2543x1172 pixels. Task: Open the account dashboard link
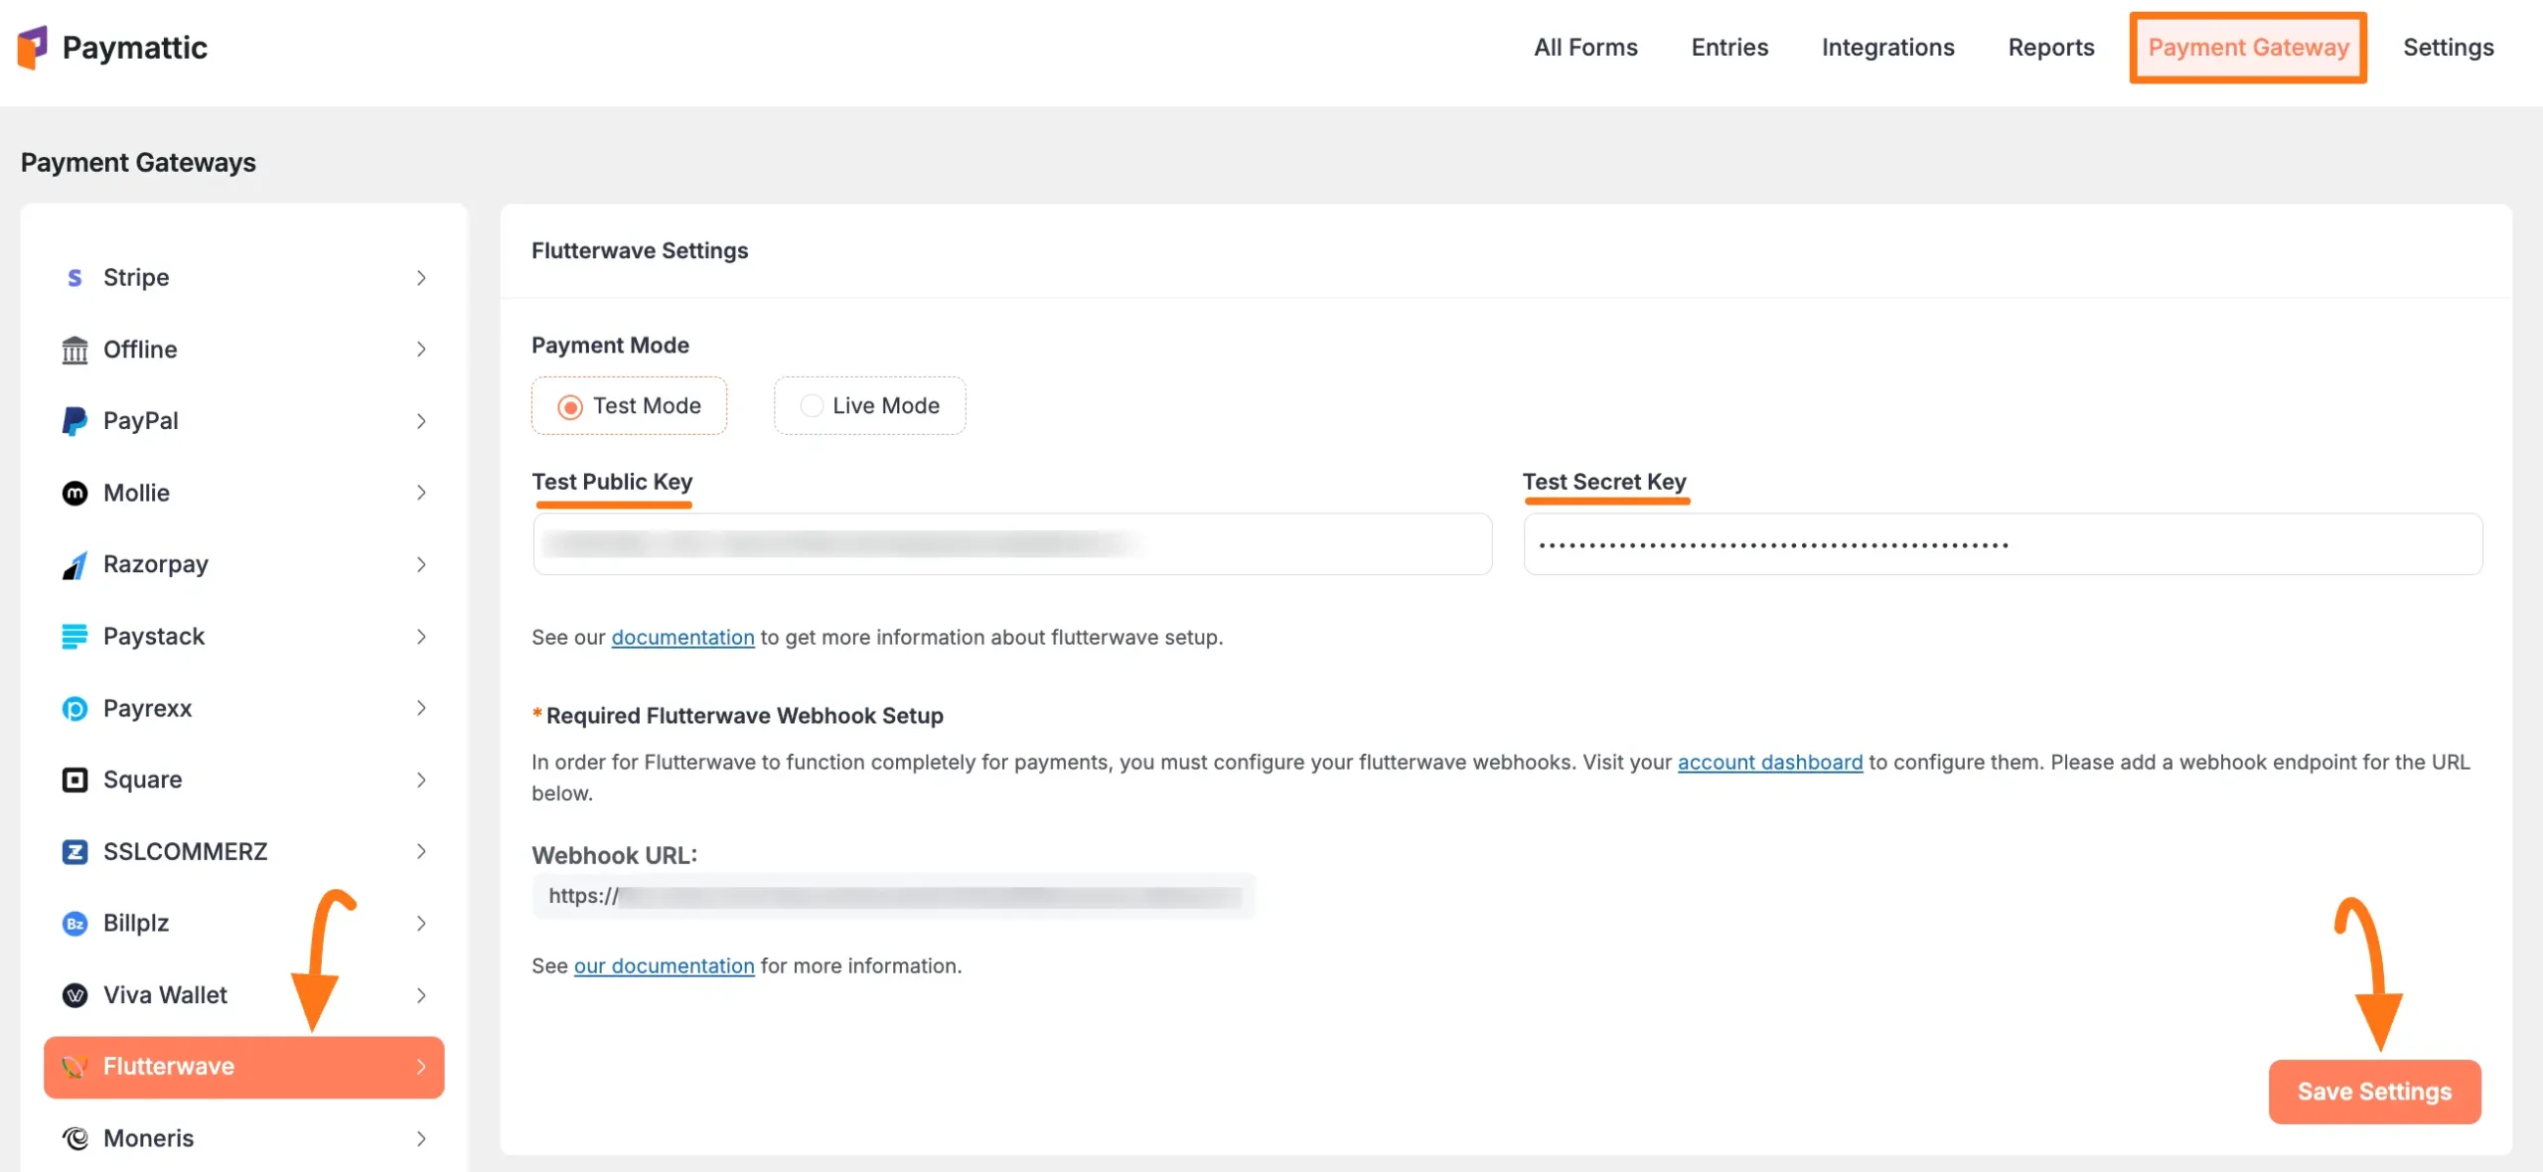tap(1769, 763)
